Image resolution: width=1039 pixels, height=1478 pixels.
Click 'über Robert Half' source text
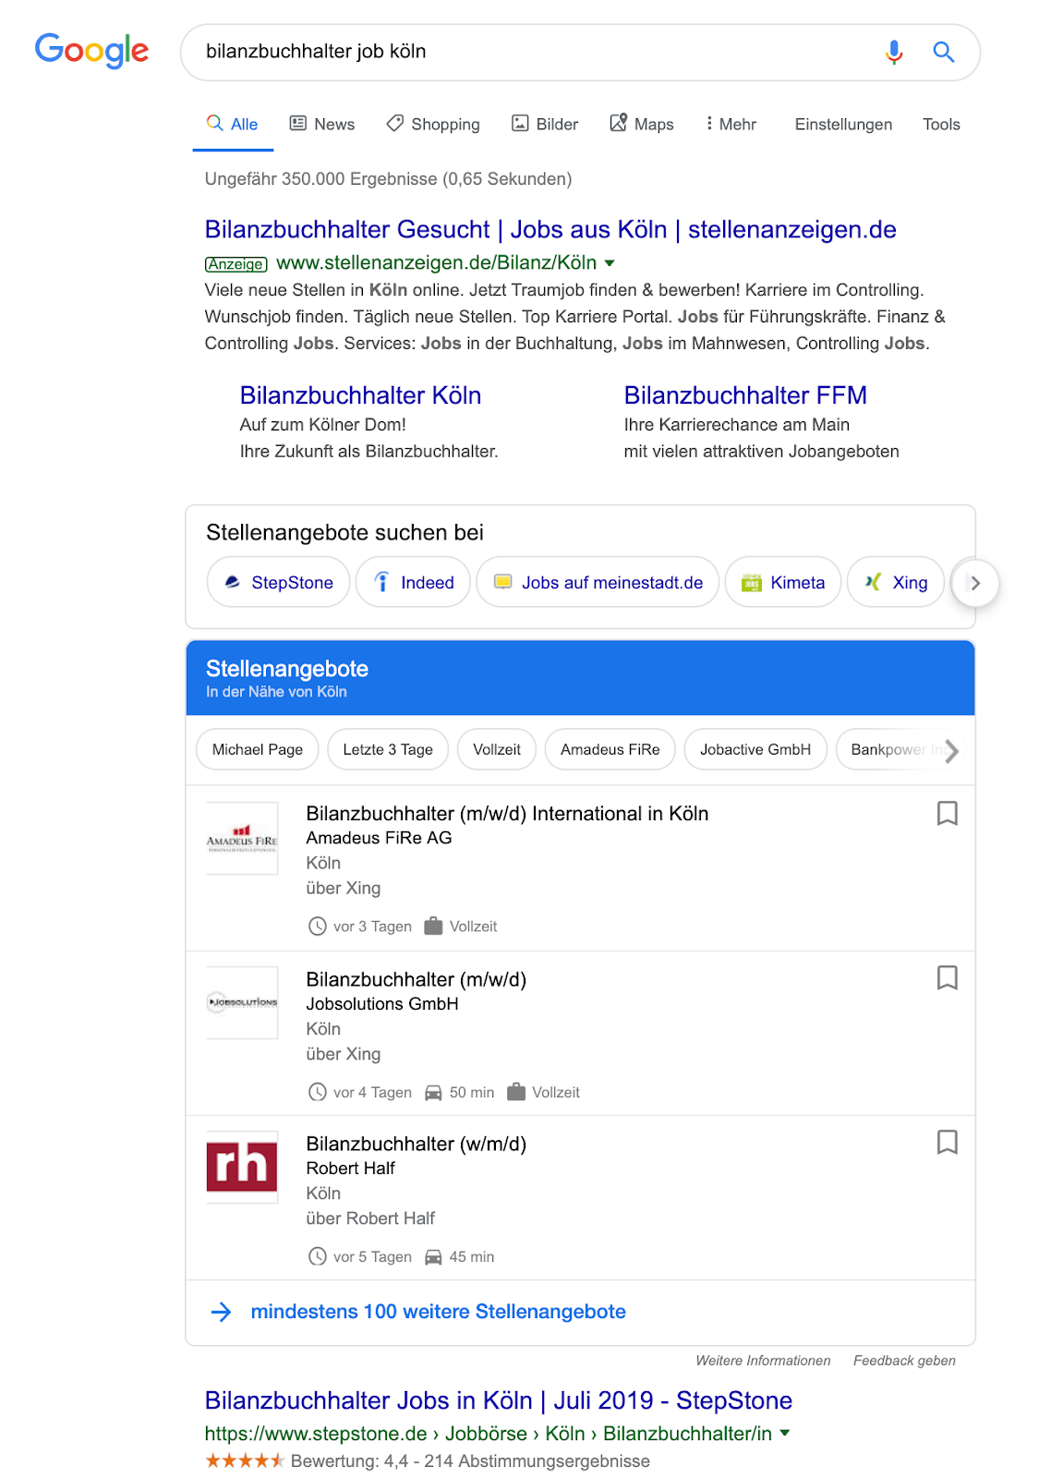point(370,1218)
